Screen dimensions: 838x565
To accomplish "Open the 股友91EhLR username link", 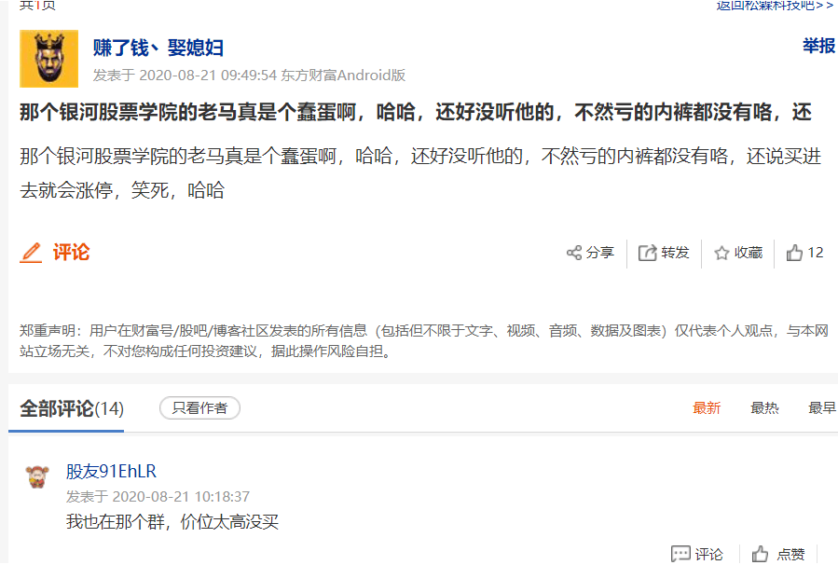I will click(111, 472).
